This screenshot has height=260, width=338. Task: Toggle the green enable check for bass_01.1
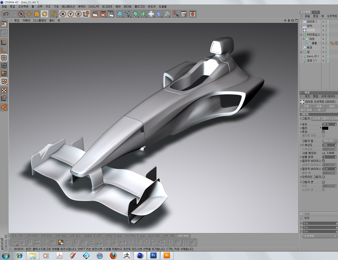click(x=328, y=56)
